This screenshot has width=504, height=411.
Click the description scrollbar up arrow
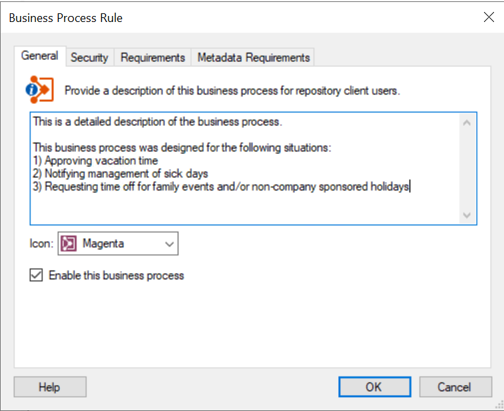pyautogui.click(x=467, y=123)
